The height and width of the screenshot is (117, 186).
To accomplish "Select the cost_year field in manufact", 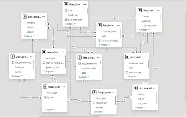I will coord(51,58).
